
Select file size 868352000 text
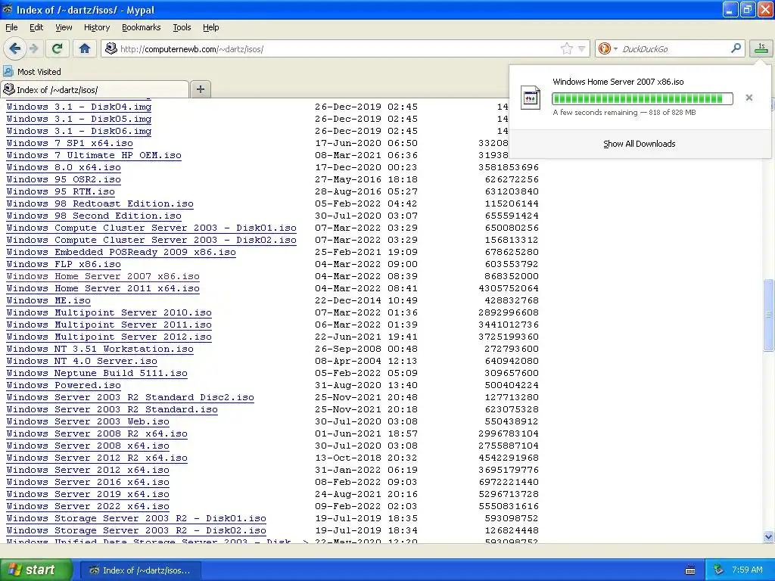[x=512, y=276]
